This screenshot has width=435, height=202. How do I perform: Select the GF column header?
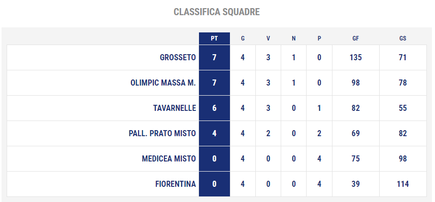tap(355, 38)
